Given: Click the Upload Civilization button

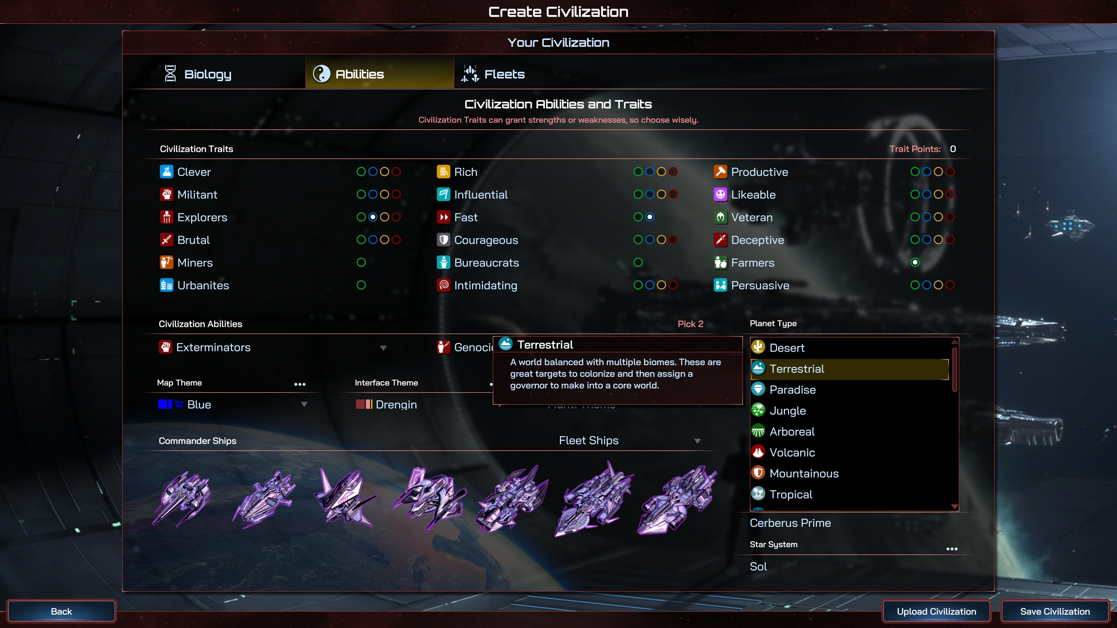Looking at the screenshot, I should point(936,611).
